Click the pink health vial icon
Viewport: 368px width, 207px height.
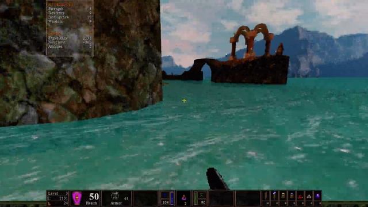point(76,198)
